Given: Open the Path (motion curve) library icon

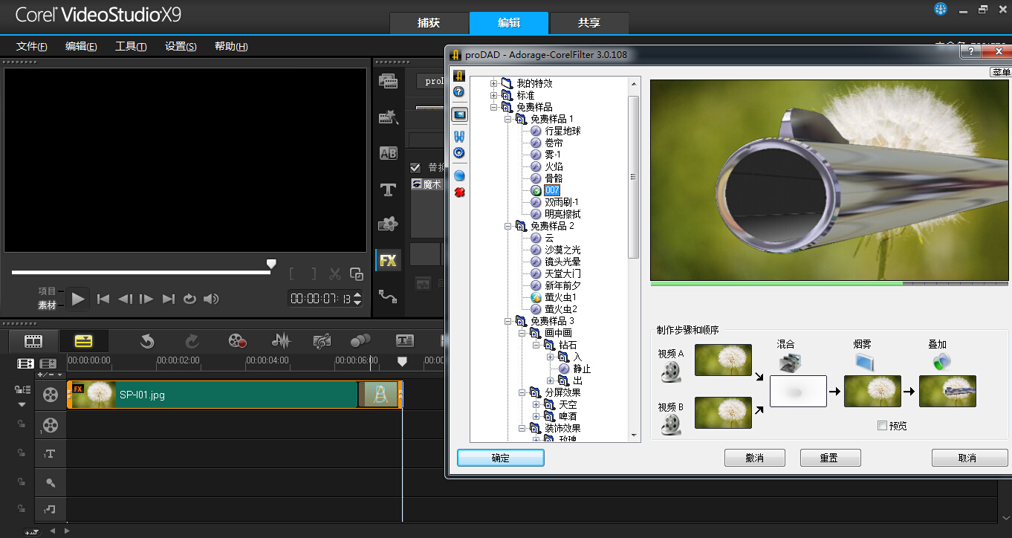Looking at the screenshot, I should click(x=388, y=296).
